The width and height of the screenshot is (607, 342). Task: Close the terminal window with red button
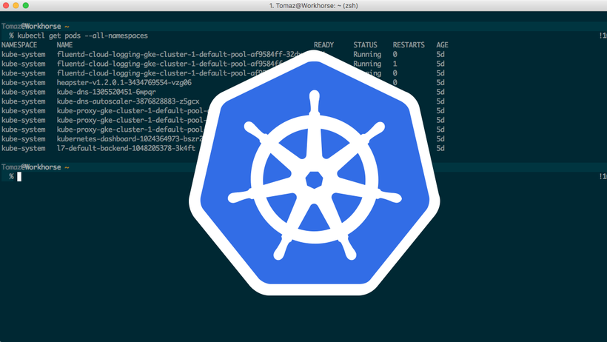[x=6, y=5]
